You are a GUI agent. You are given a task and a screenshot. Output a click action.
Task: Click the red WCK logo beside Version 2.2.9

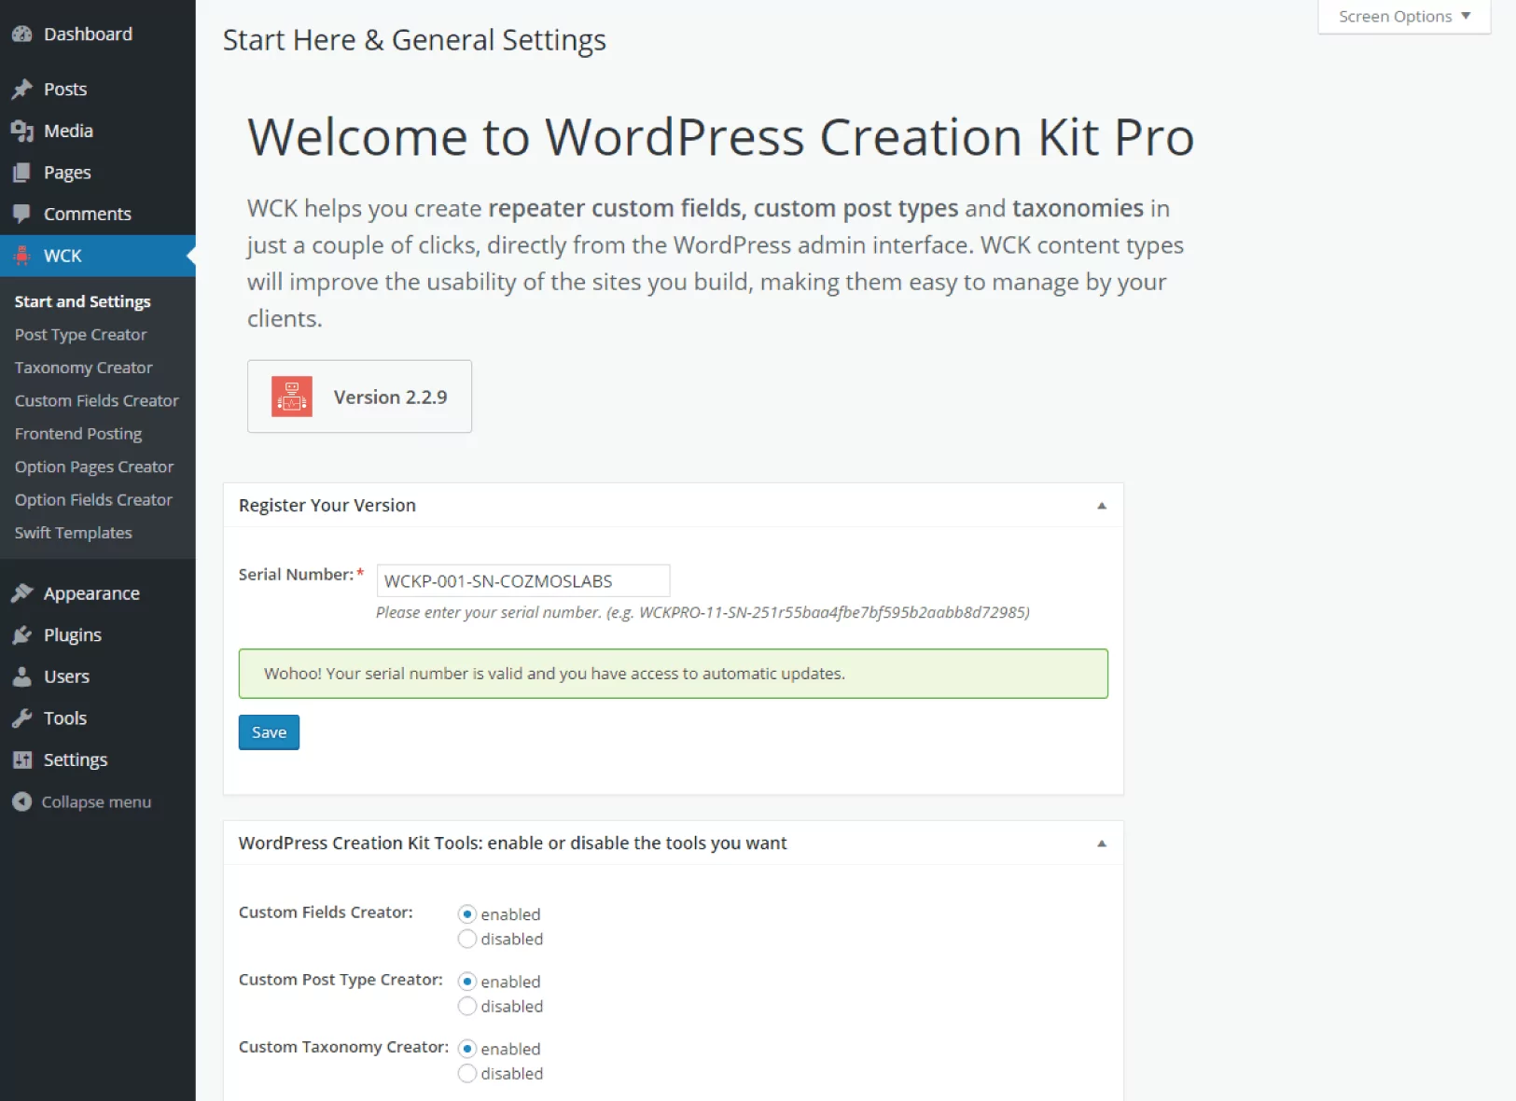(x=292, y=397)
